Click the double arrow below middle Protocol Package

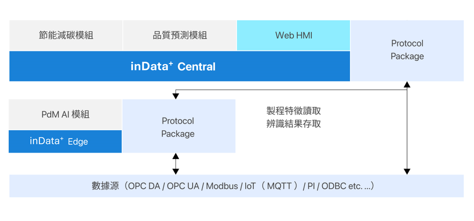coord(176,164)
